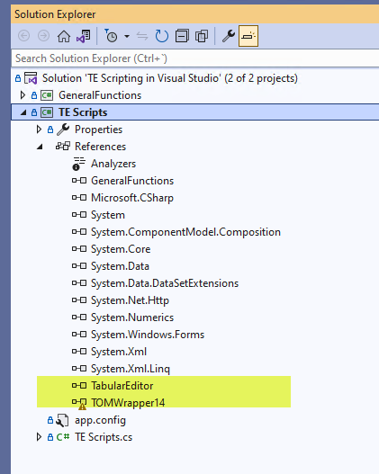Open dropdown arrow beside Pending Changes Filter
This screenshot has height=474, width=379.
(x=127, y=37)
